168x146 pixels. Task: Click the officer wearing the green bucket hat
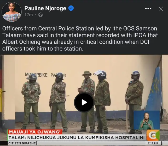coord(87,101)
